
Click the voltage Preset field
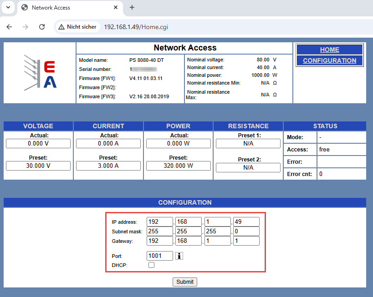38,166
